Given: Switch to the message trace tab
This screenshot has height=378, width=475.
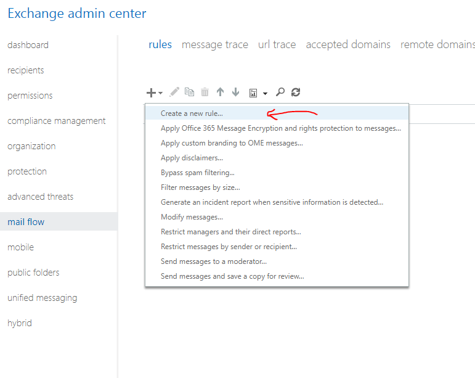Looking at the screenshot, I should click(215, 44).
